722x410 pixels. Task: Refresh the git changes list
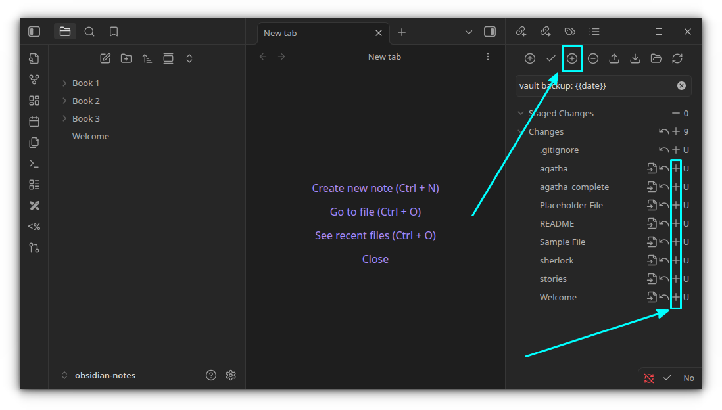[677, 58]
